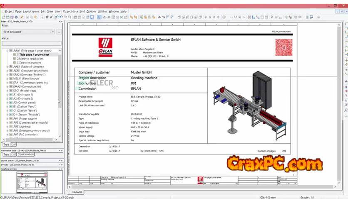
Task: Switch Pages panel to List tab
Action: coord(14,145)
